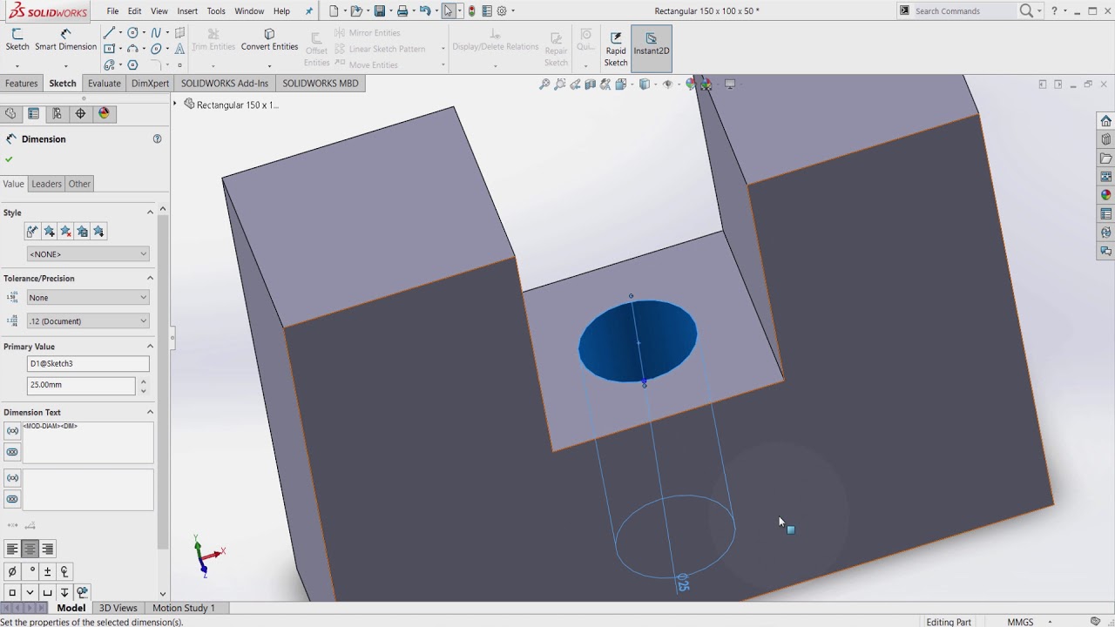Insert diameter symbol in dimension text

coord(12,572)
